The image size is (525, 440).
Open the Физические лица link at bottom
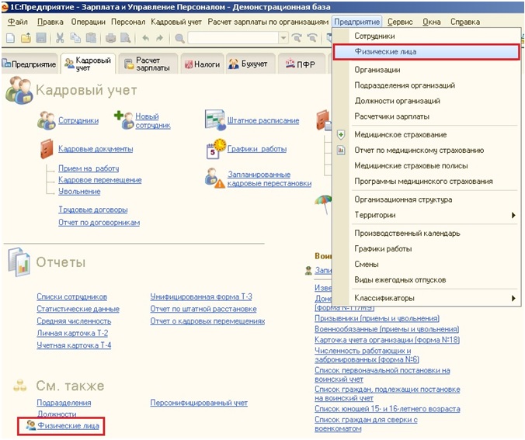68,425
